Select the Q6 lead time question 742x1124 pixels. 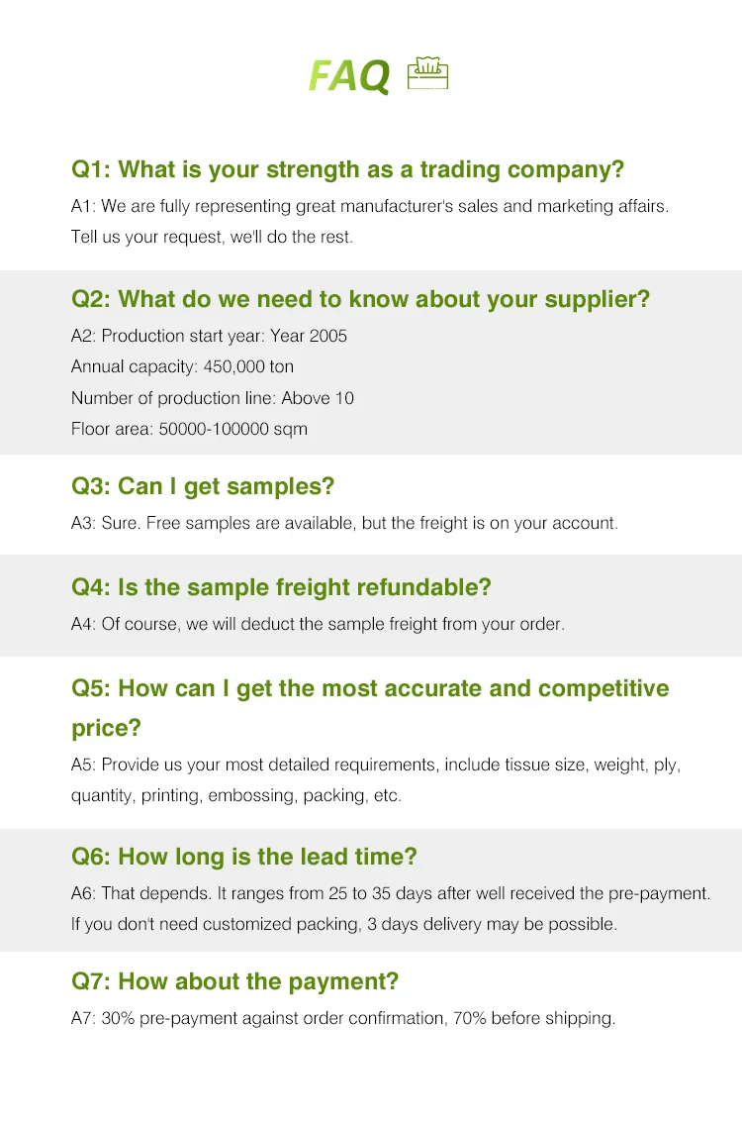click(244, 857)
